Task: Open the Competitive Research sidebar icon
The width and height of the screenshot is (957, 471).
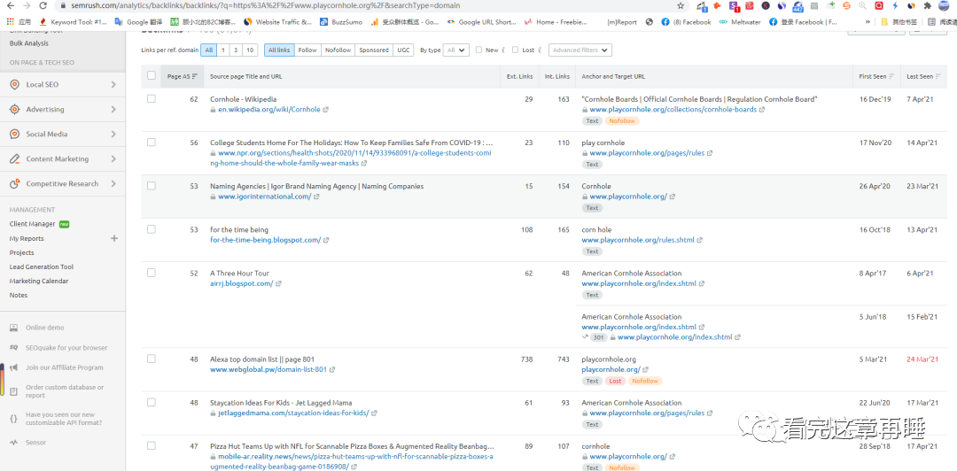Action: point(15,183)
